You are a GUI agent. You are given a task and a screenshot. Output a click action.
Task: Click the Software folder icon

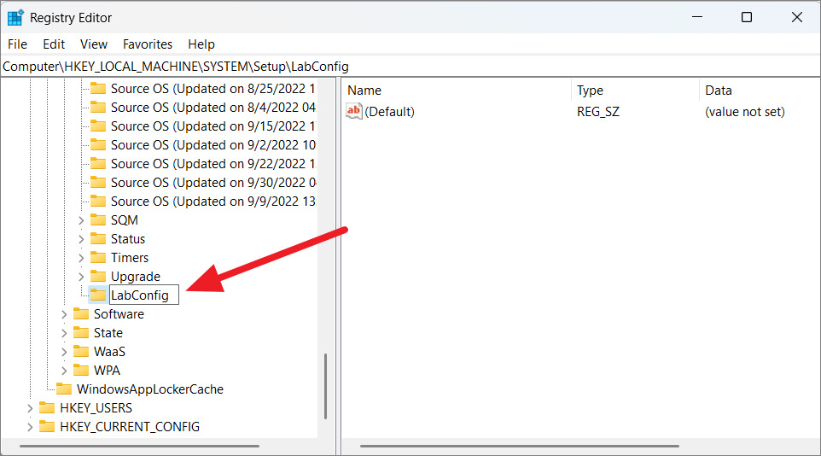(x=80, y=314)
